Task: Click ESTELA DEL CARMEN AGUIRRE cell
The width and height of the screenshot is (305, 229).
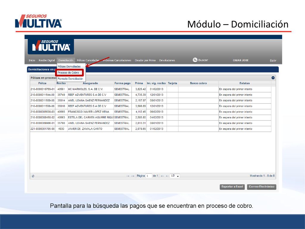Action: [91, 117]
